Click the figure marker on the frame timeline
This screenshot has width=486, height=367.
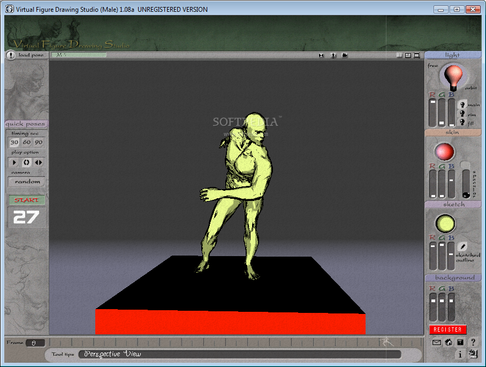[386, 342]
